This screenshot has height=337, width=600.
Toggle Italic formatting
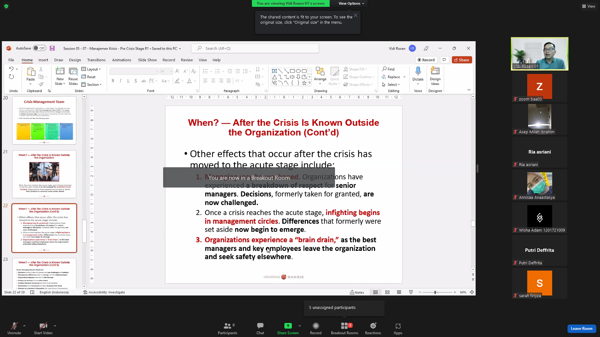121,81
